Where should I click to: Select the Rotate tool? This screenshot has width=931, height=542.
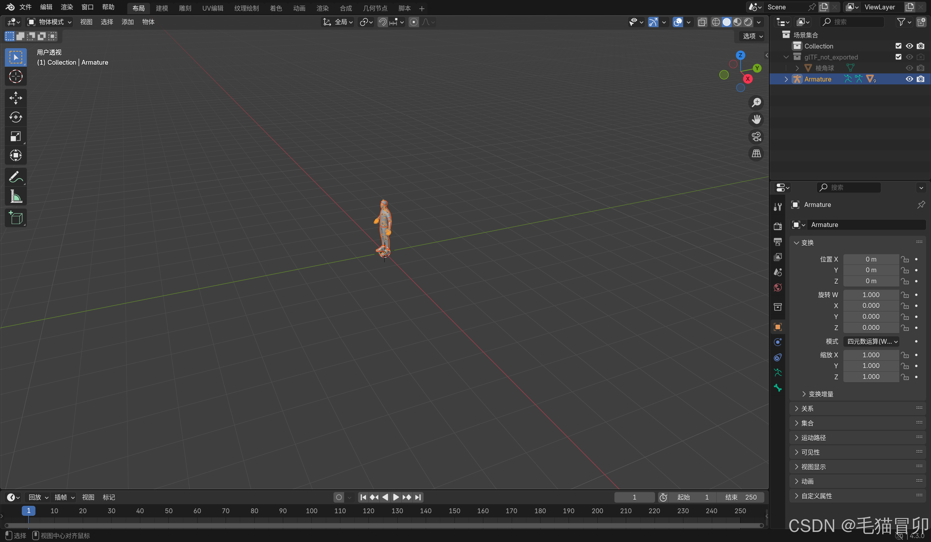point(16,117)
